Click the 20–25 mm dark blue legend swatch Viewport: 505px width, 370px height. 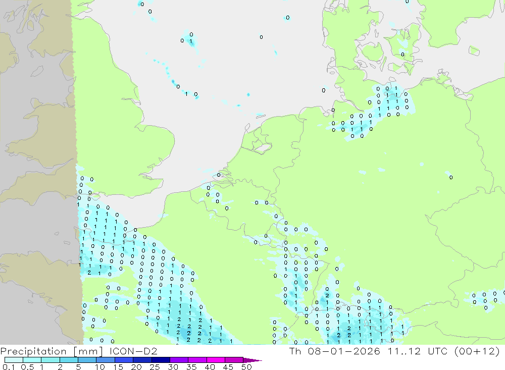[x=142, y=360]
